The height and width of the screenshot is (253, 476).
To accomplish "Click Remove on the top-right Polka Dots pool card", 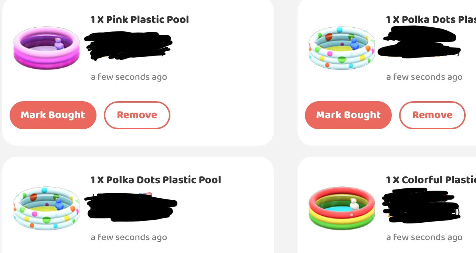I will [432, 115].
